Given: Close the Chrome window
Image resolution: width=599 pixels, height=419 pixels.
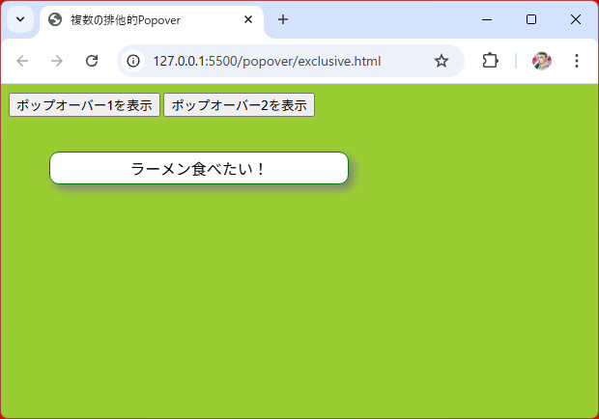Looking at the screenshot, I should [x=576, y=19].
